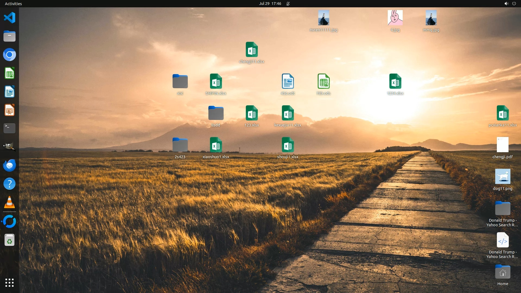This screenshot has height=293, width=521.
Task: Open the Trash in the dock
Action: (x=9, y=240)
